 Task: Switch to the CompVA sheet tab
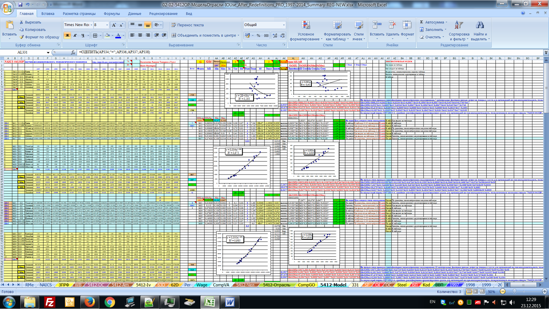point(221,285)
